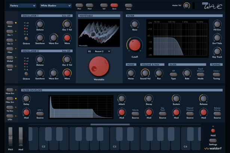The image size is (230, 153).
Task: Switch to the Filter page tab
Action: click(x=10, y=49)
